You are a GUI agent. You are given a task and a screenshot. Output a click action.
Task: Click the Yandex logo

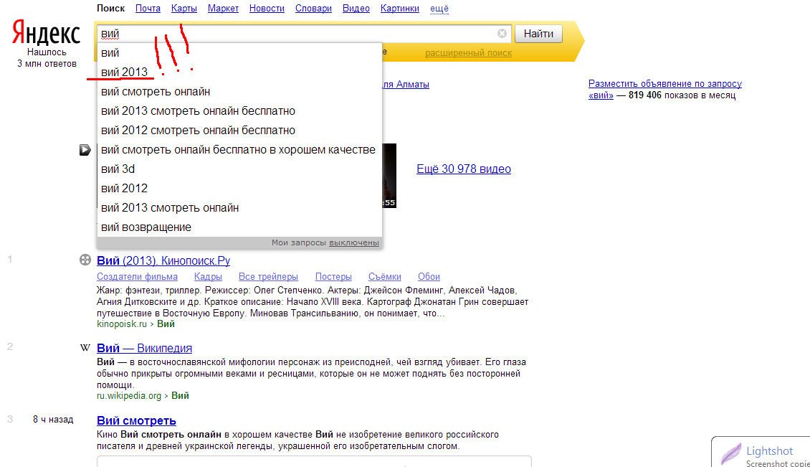(46, 34)
